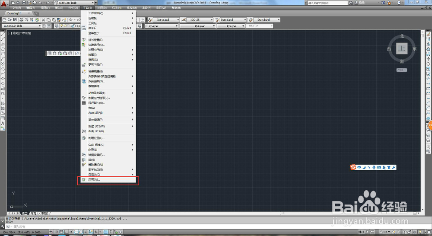
Task: Open the 窗口(W) menu
Action: (161, 8)
